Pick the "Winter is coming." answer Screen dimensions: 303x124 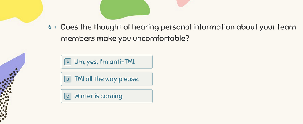click(107, 96)
